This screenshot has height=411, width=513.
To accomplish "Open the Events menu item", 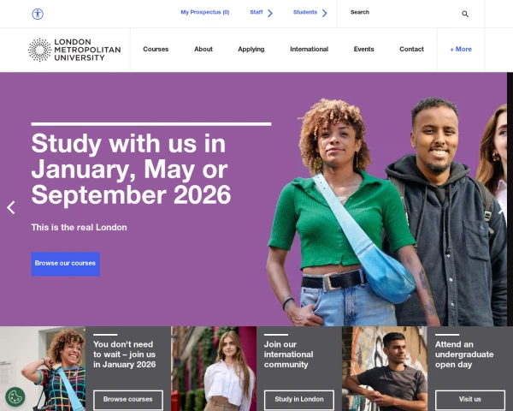I will point(364,49).
